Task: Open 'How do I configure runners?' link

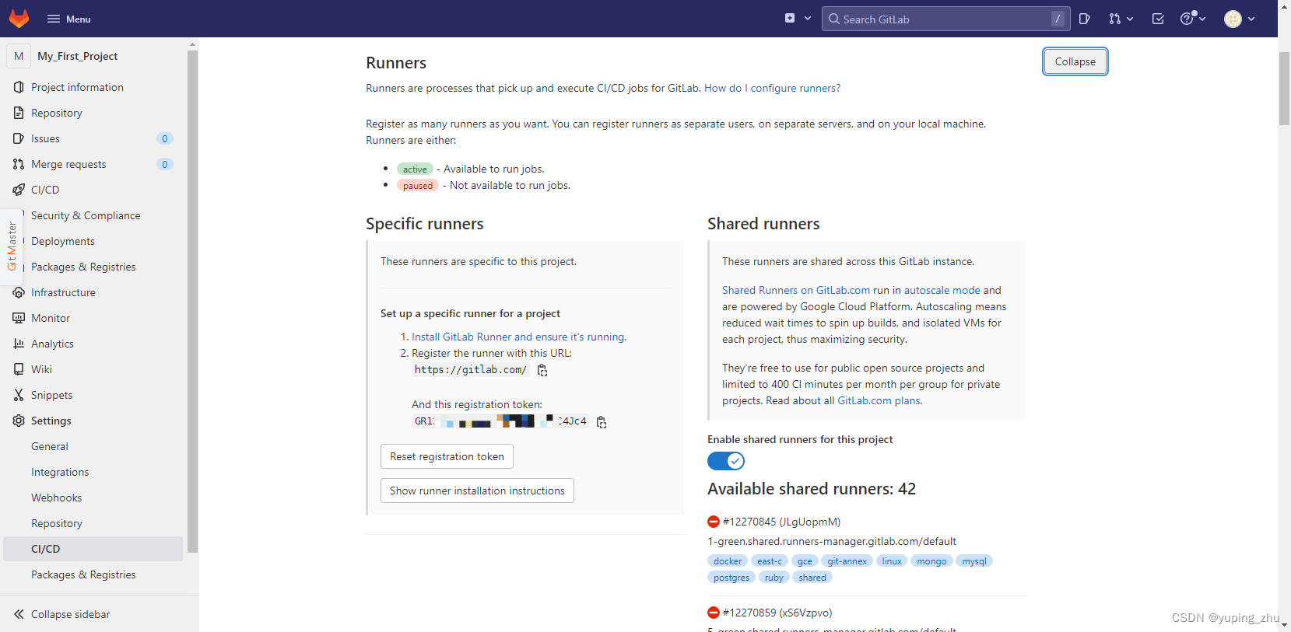Action: click(772, 88)
